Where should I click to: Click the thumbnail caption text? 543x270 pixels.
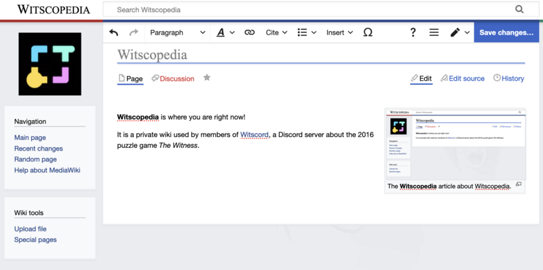449,187
